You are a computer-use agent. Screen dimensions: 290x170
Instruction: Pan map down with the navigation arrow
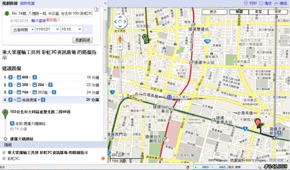pos(120,26)
